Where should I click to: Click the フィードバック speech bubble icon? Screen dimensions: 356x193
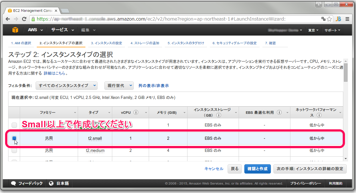[x=13, y=183]
